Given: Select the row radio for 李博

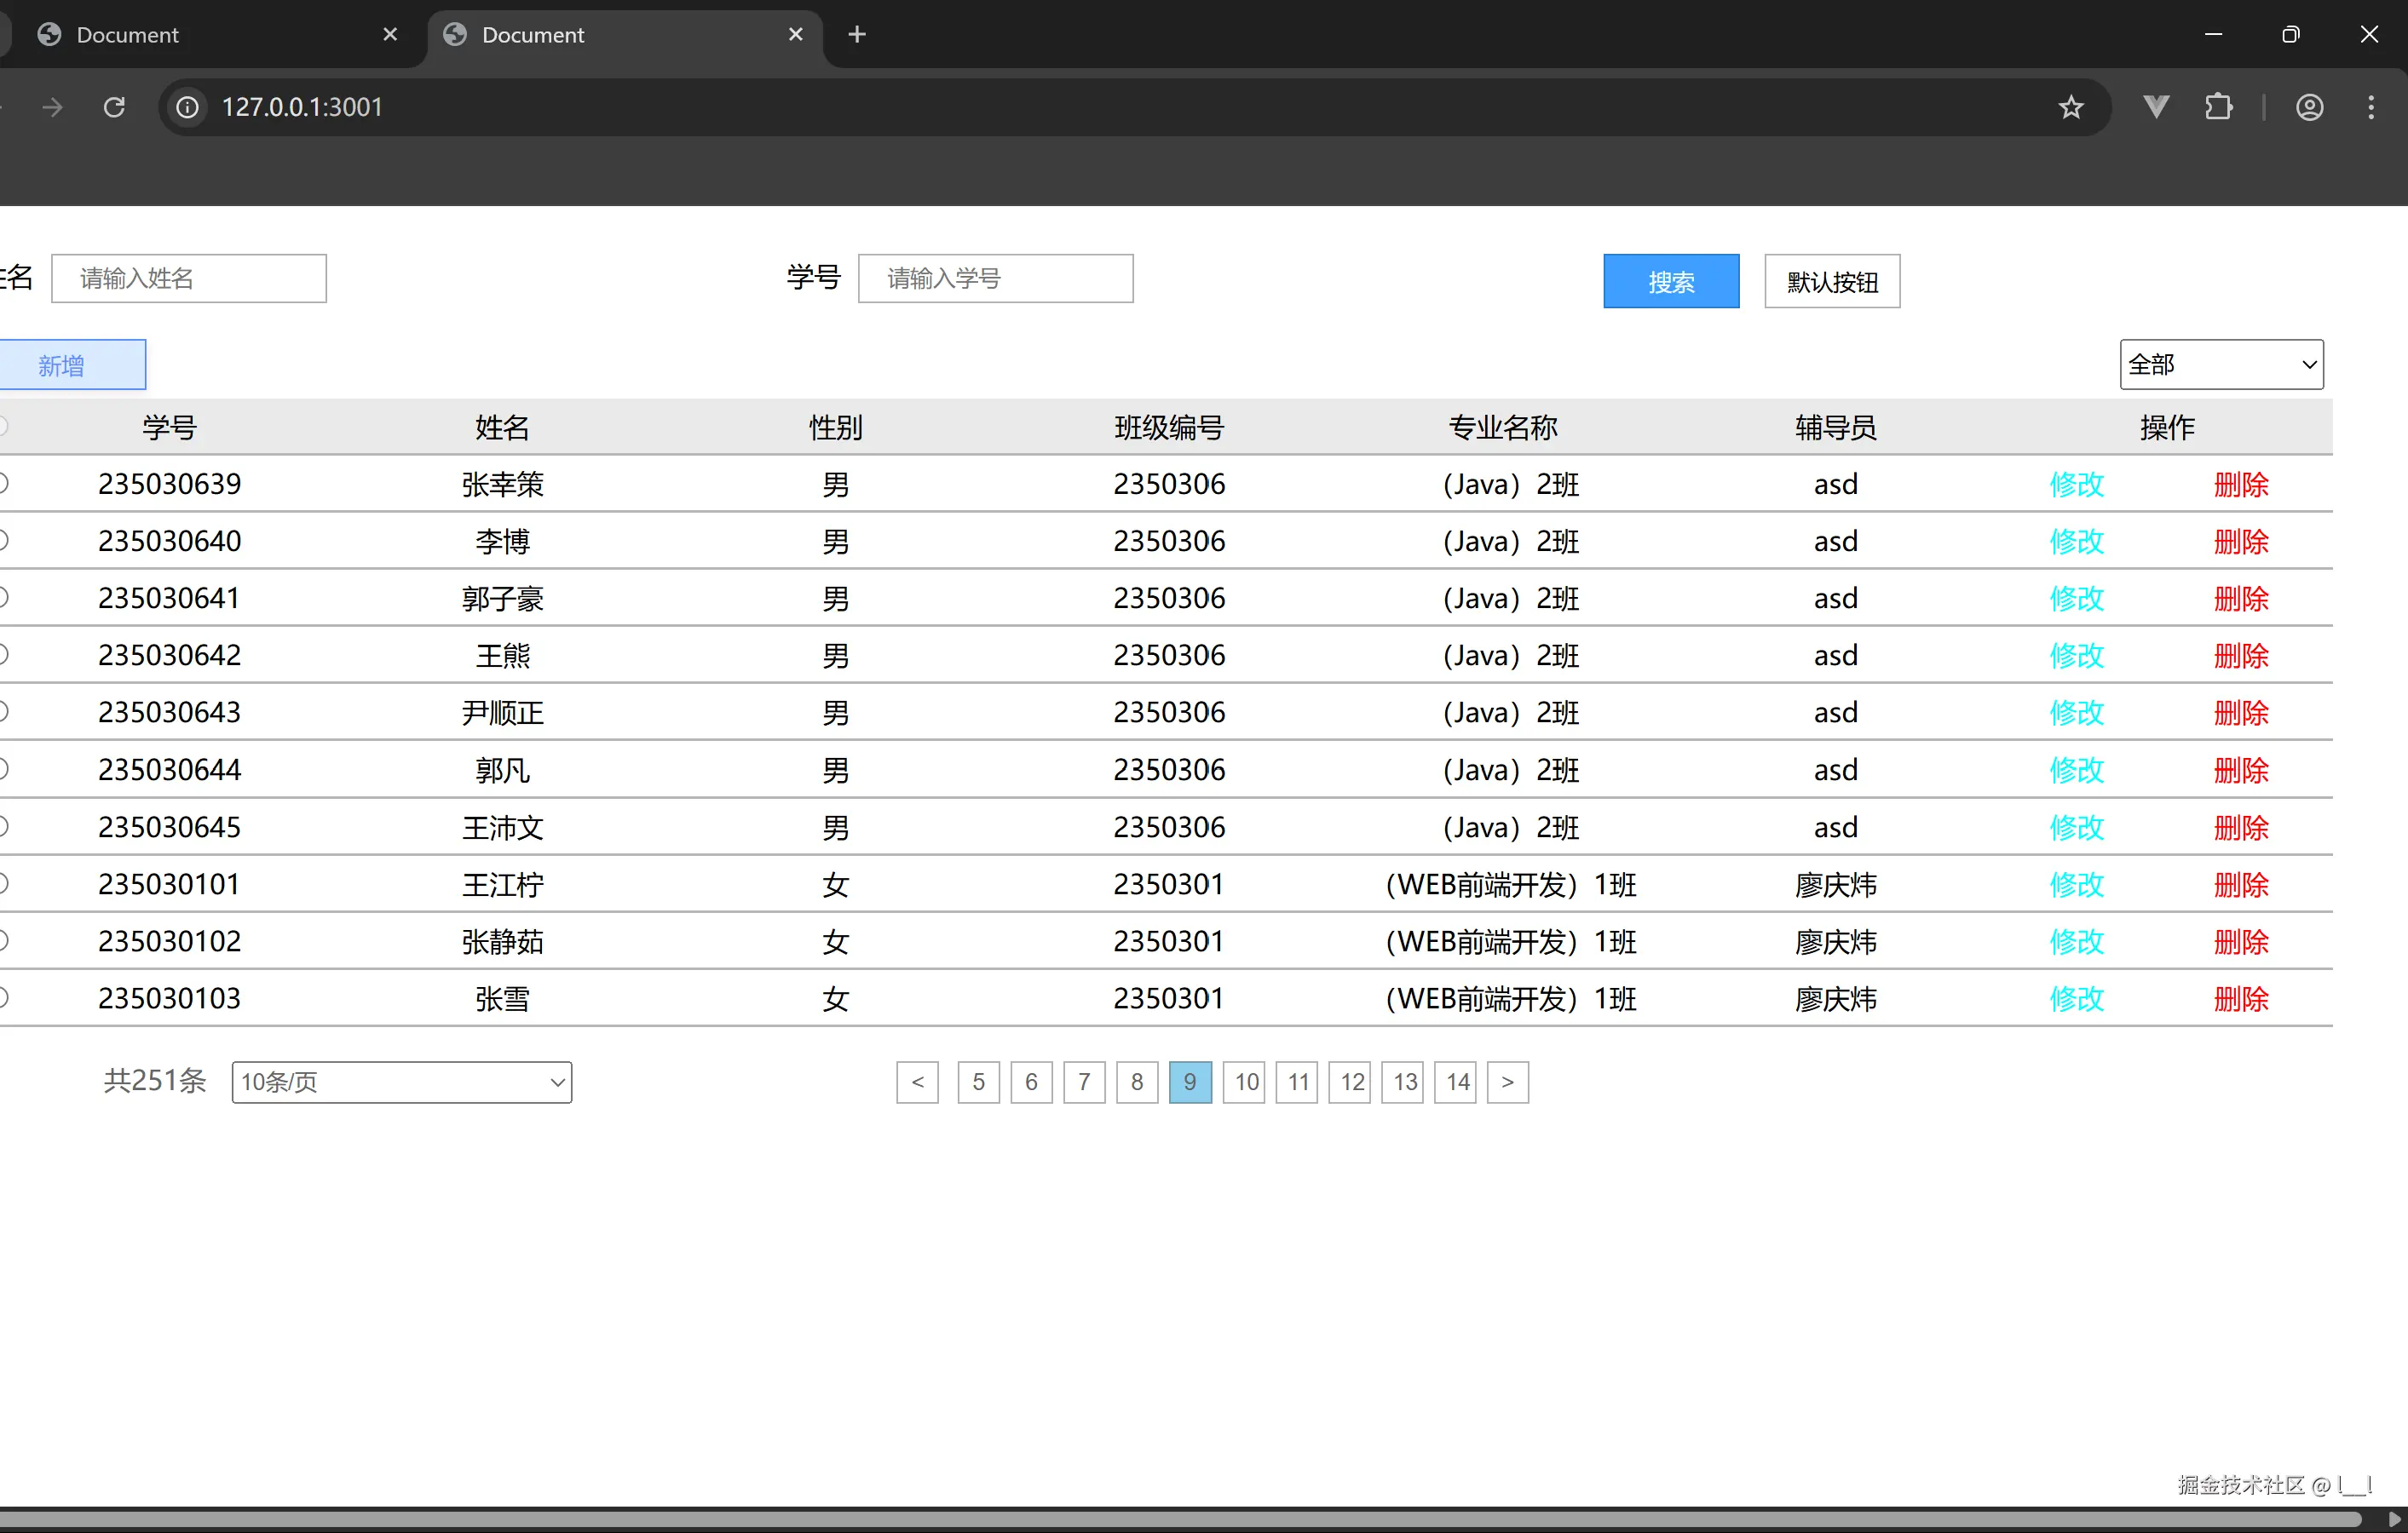Looking at the screenshot, I should [x=3, y=541].
